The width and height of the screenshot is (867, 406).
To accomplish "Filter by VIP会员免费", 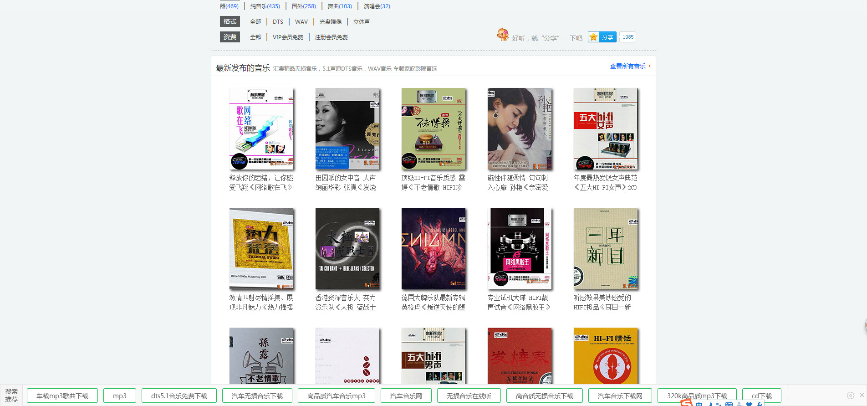I will pos(288,37).
